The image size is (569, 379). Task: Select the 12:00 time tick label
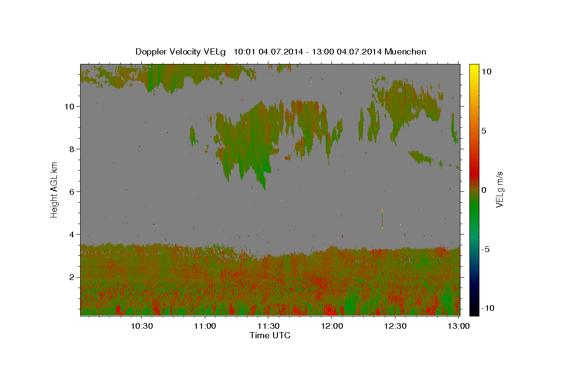coord(332,326)
